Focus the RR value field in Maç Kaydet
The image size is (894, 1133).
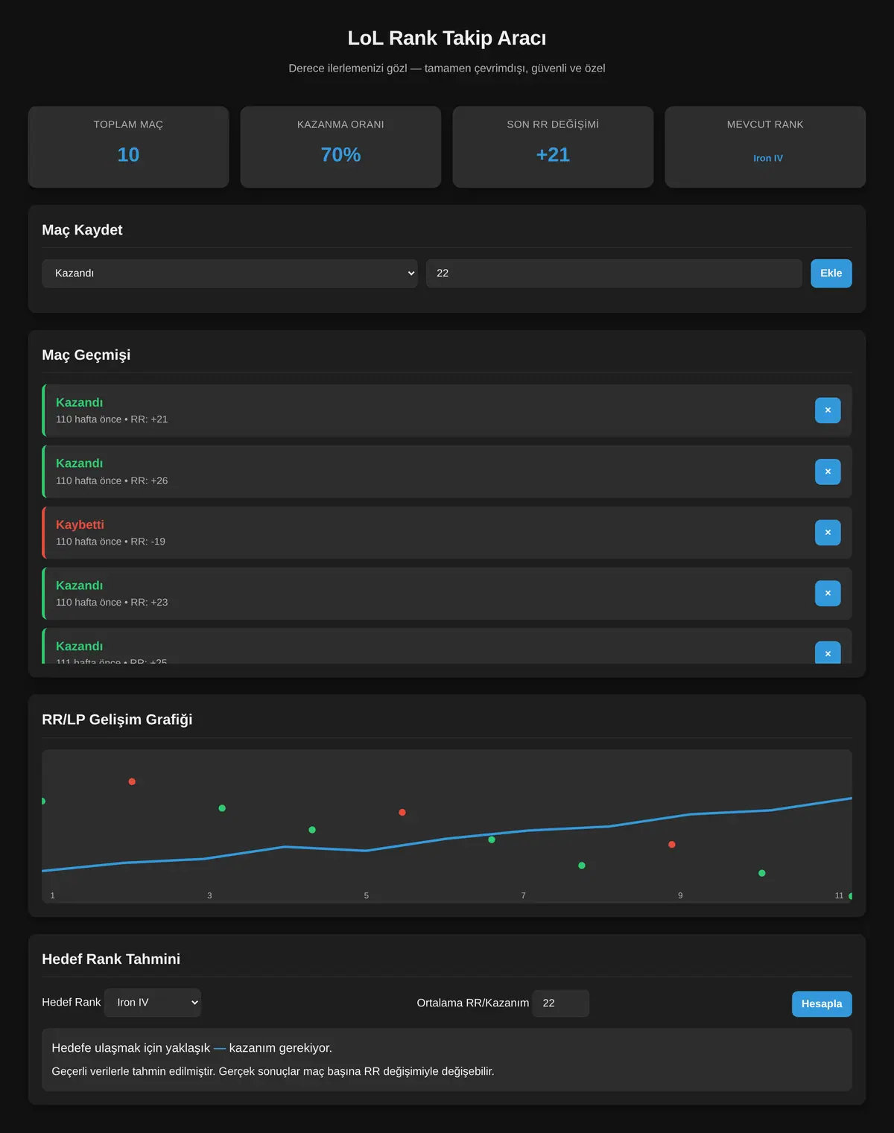[x=614, y=273]
